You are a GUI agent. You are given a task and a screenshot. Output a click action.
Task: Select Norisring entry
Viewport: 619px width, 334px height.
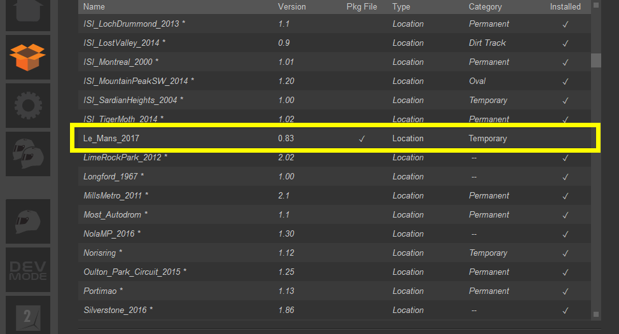(x=335, y=253)
